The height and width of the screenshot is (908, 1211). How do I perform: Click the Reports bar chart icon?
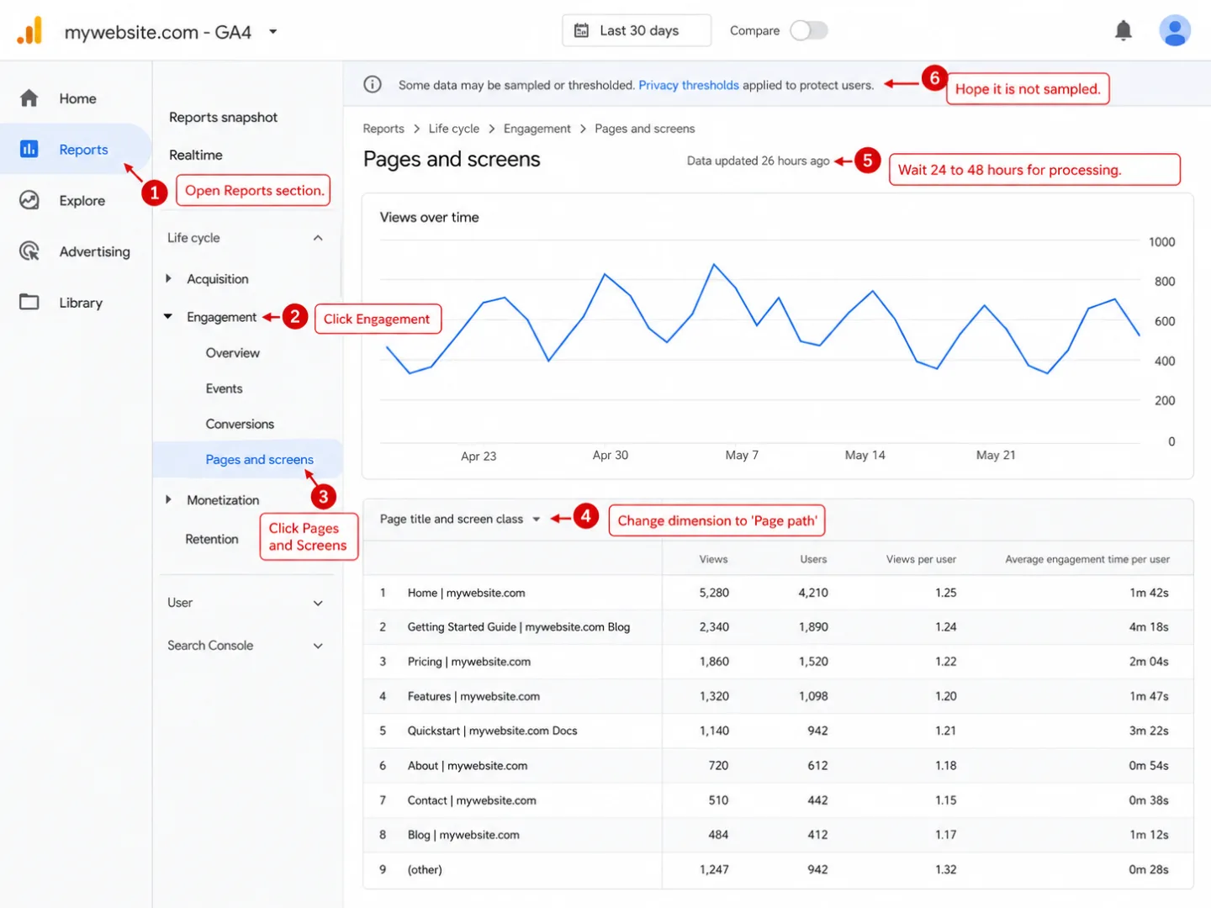pyautogui.click(x=29, y=150)
